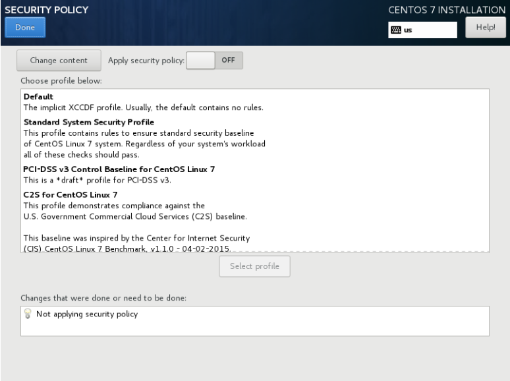510x381 pixels.
Task: Click the PCI-DSS draft profile description
Action: point(98,180)
